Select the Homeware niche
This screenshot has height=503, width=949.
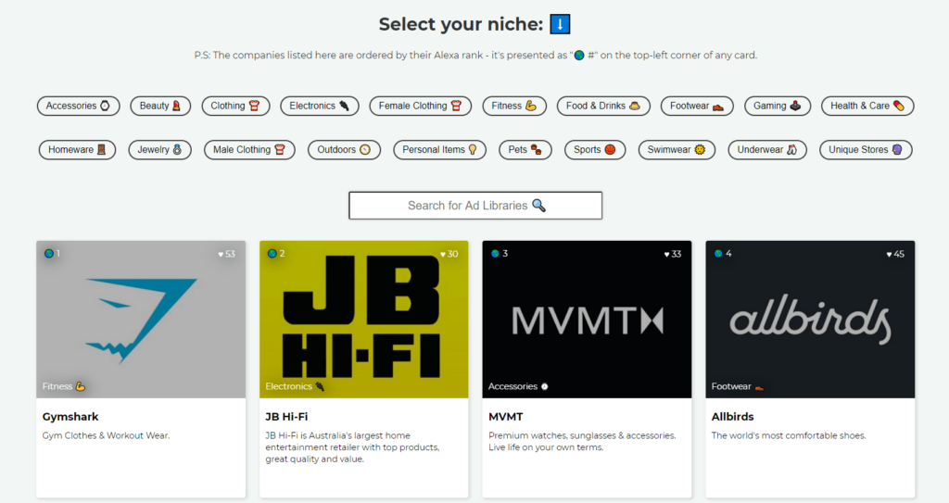[78, 149]
